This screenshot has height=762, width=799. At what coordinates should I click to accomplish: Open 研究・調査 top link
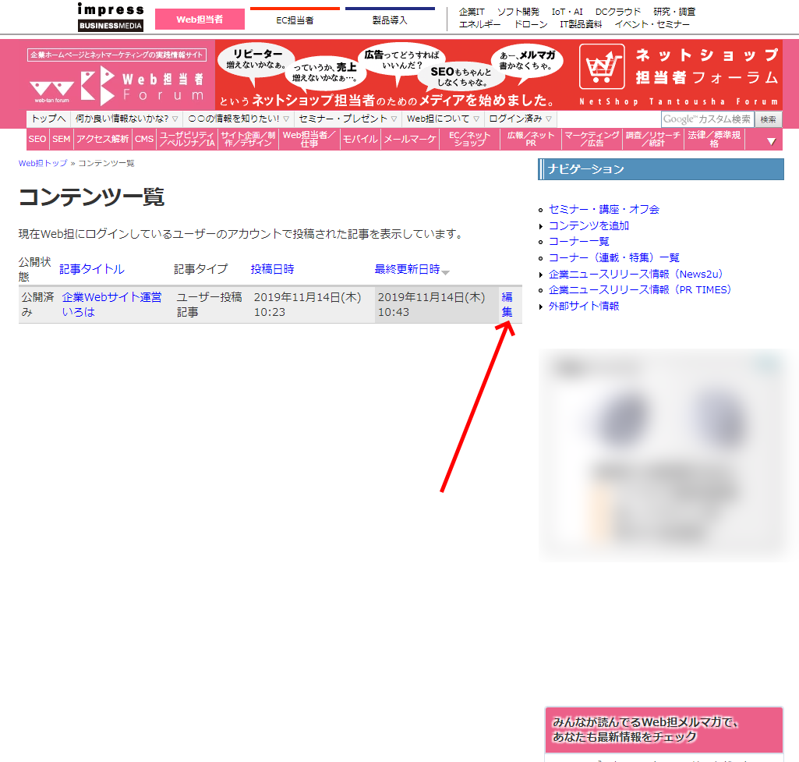[x=674, y=12]
